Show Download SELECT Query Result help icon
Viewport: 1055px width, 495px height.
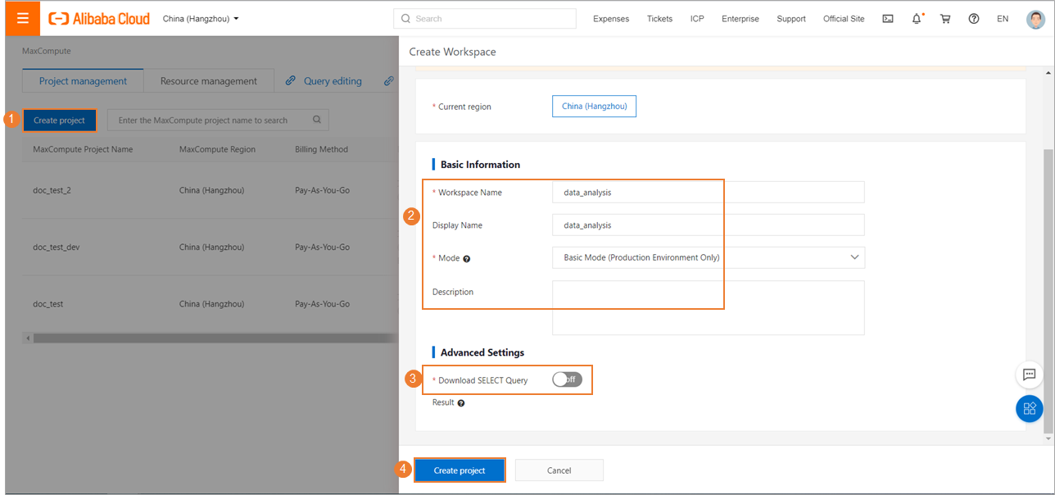[x=461, y=403]
